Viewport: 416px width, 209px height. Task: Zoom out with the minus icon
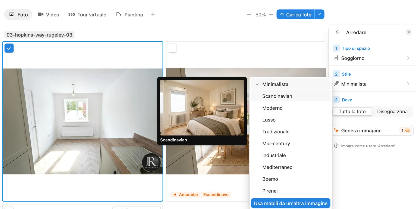click(x=249, y=15)
